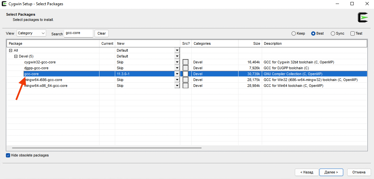Collapse the Devel category node
The height and width of the screenshot is (179, 374).
(16, 56)
